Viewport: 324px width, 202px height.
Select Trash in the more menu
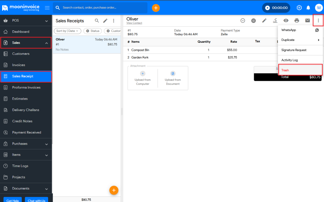click(300, 70)
